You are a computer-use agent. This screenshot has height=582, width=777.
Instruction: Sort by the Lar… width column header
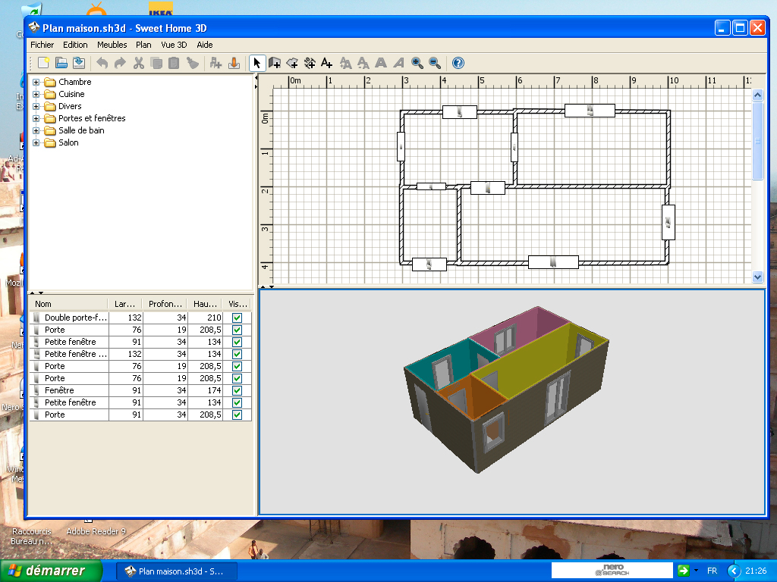[x=125, y=304]
